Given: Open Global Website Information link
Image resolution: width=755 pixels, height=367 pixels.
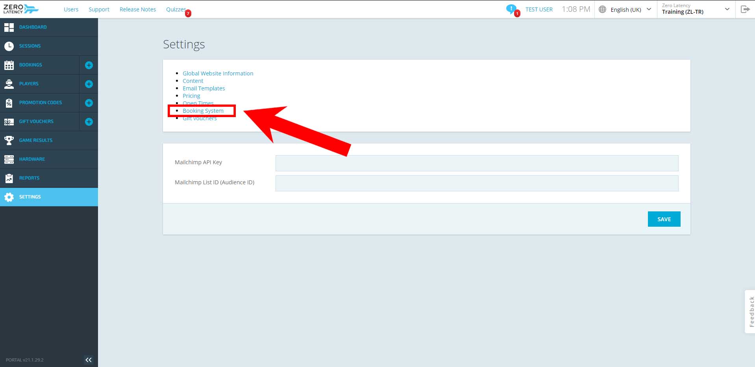Looking at the screenshot, I should 218,73.
